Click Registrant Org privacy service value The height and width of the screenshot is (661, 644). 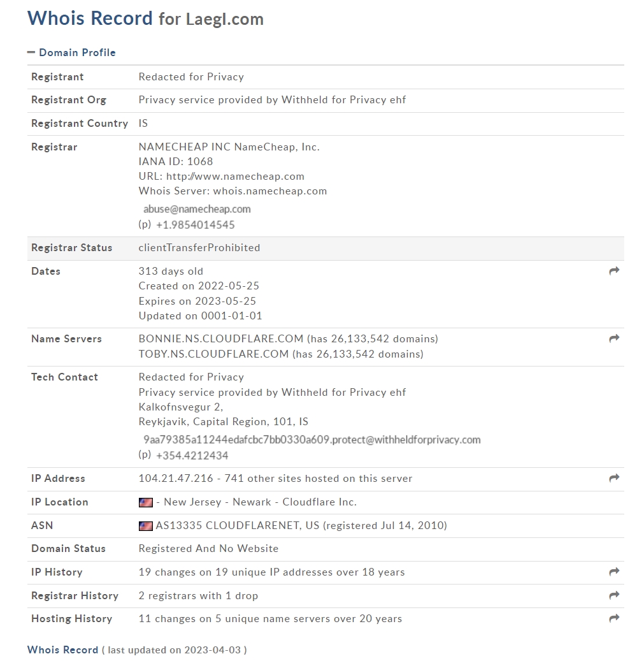(x=272, y=99)
